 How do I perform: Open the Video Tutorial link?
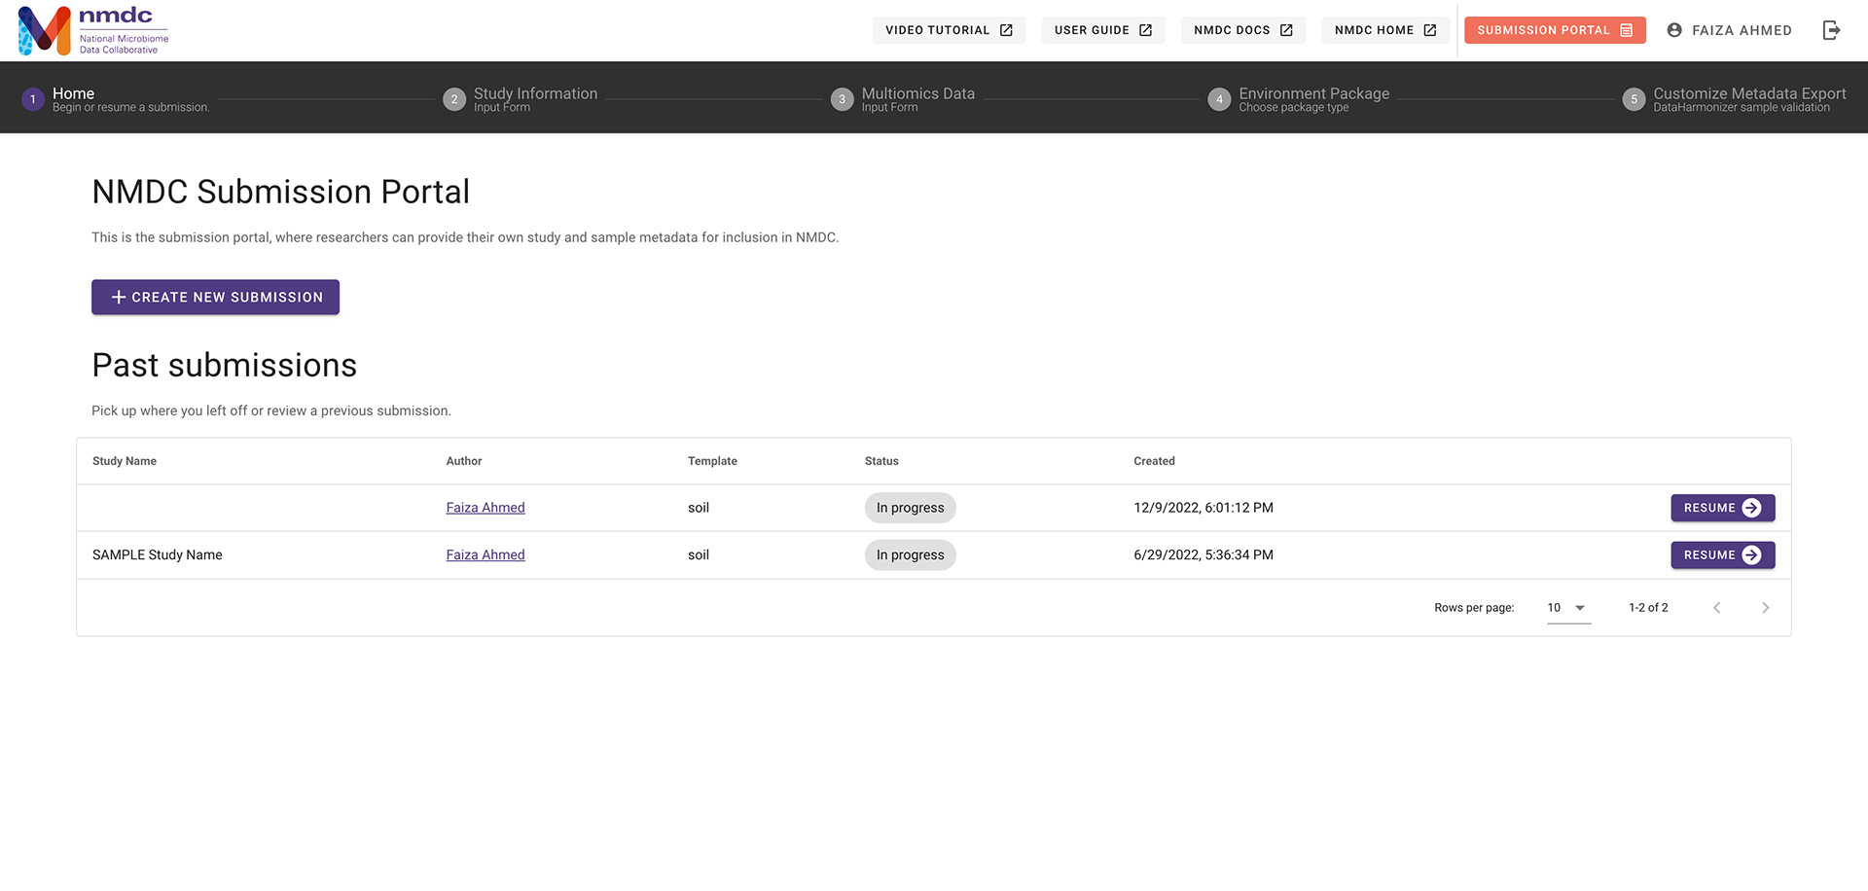click(949, 30)
